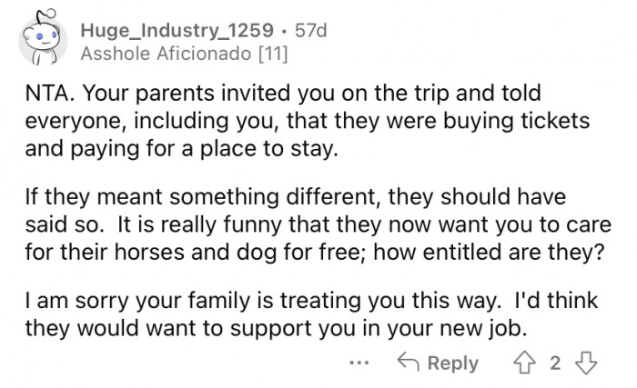Screen dimensions: 637x388
Task: Open the three-dot more options menu
Action: 360,363
